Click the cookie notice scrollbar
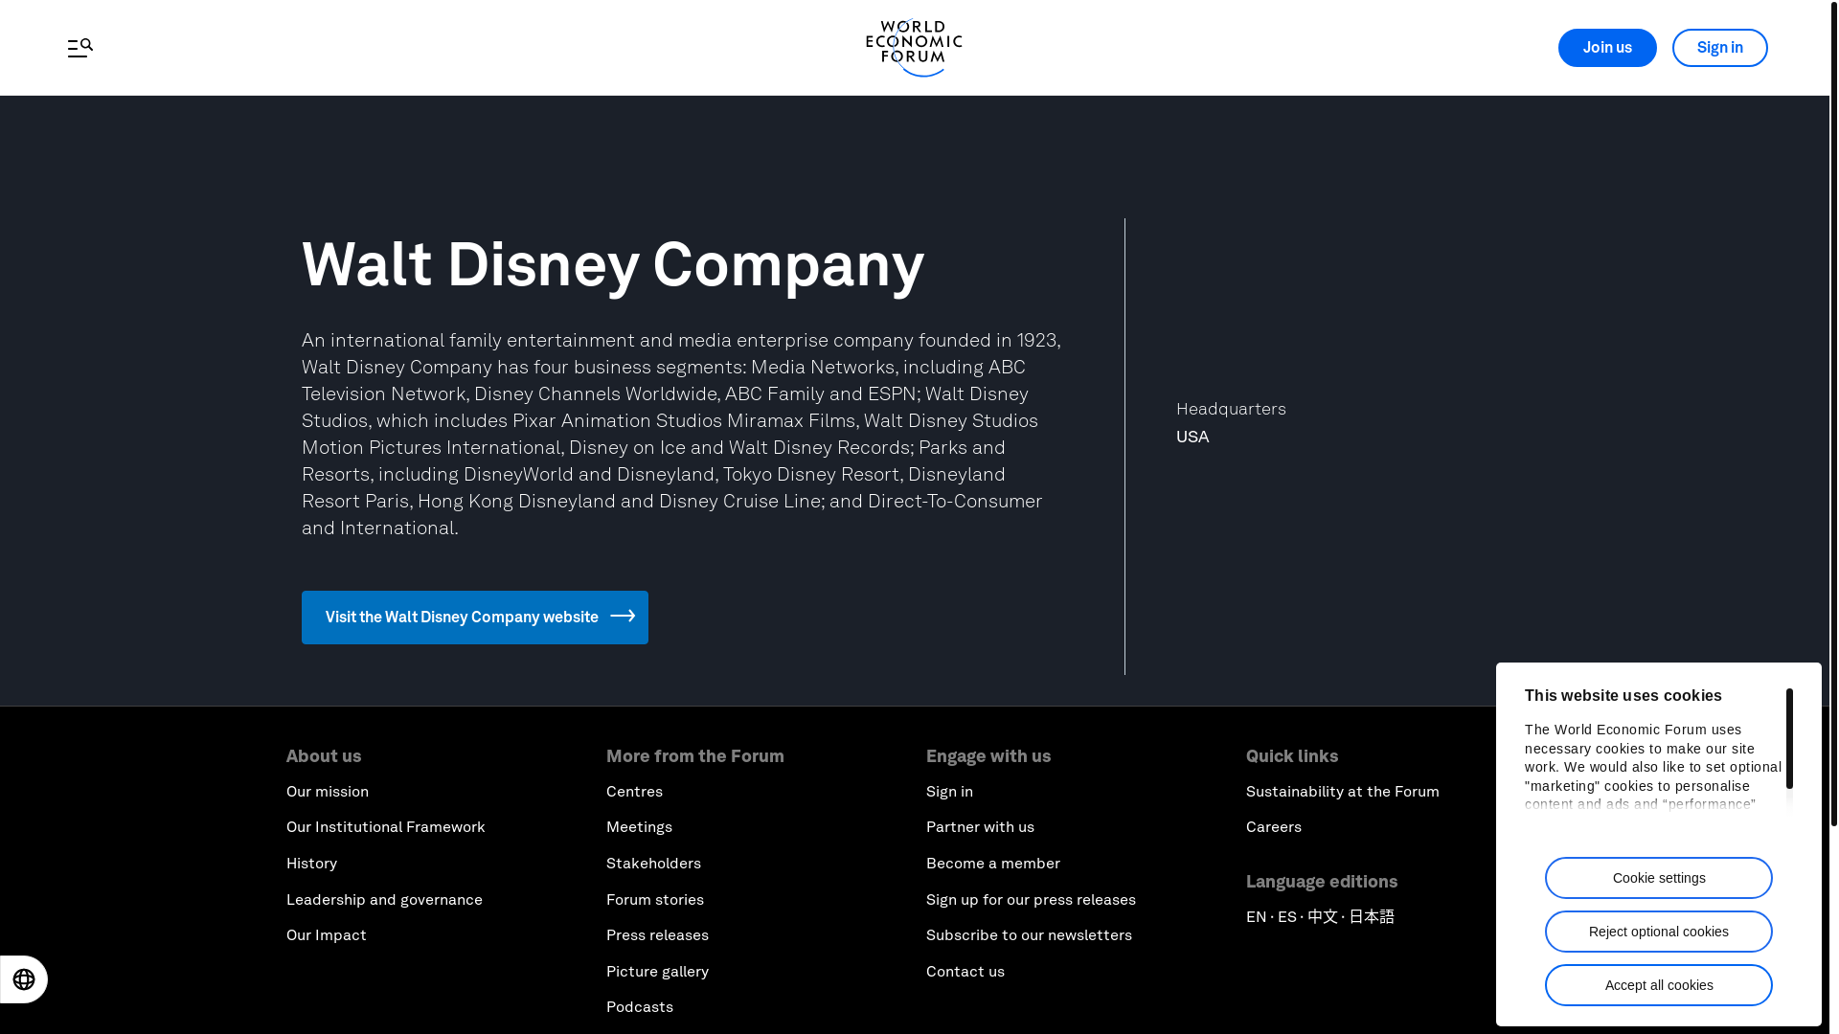Screen dimensions: 1839x1034 coord(1789,738)
